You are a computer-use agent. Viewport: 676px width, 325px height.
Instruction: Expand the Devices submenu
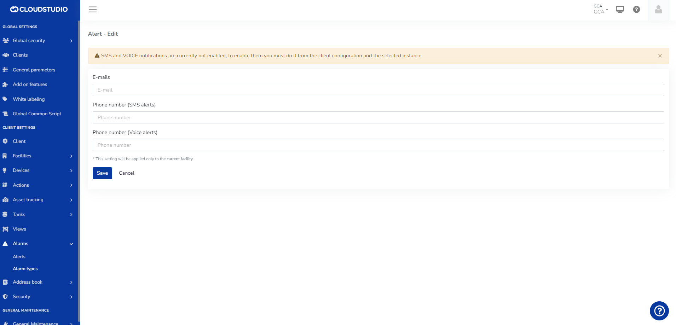[x=39, y=170]
